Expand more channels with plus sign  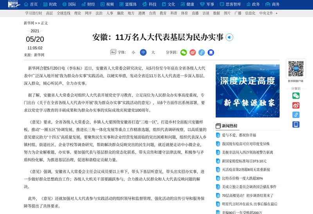pyautogui.click(x=277, y=13)
